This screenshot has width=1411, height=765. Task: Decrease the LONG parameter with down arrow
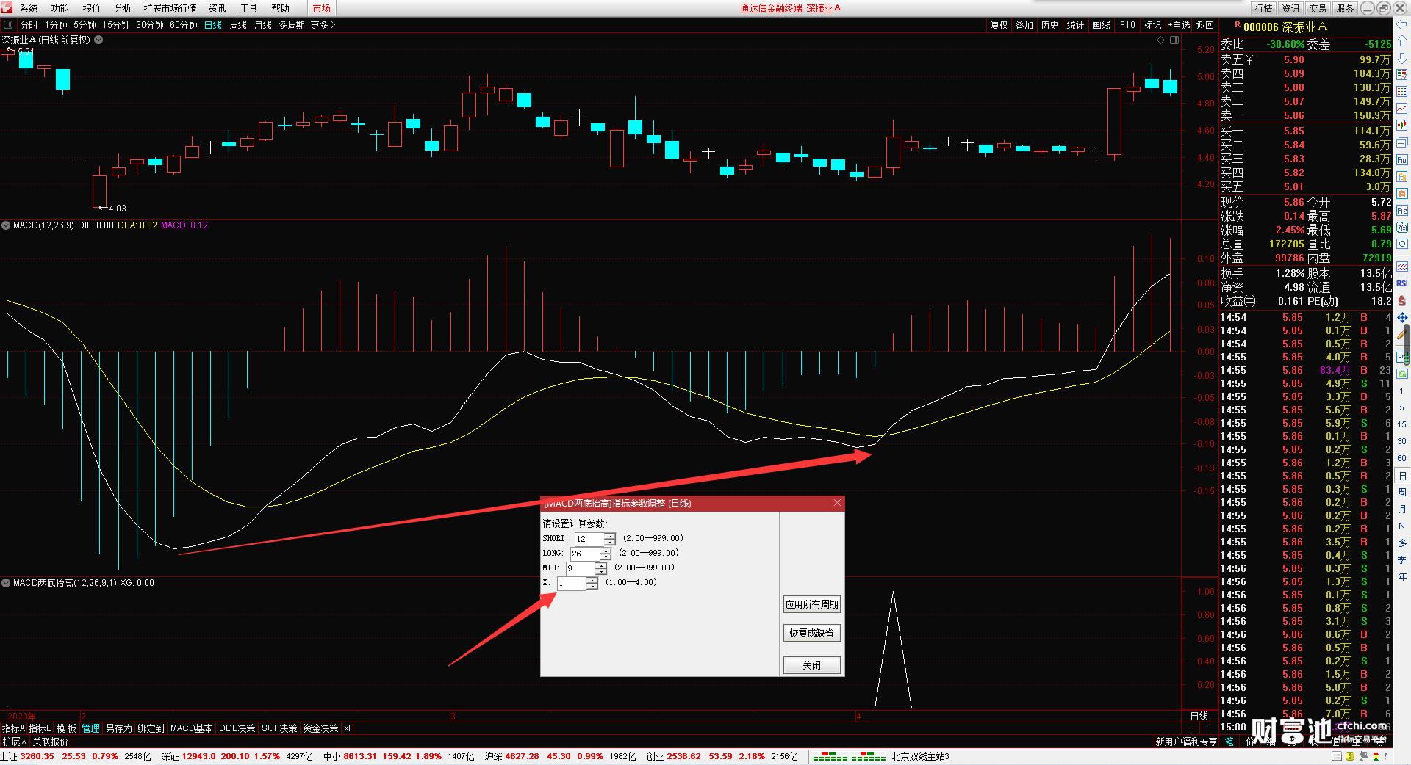(x=606, y=556)
